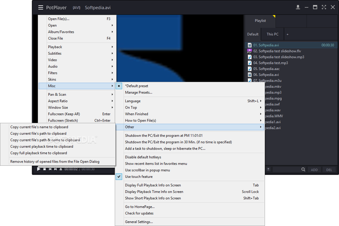Expand the Filters submenu
339x226 pixels.
pos(76,73)
